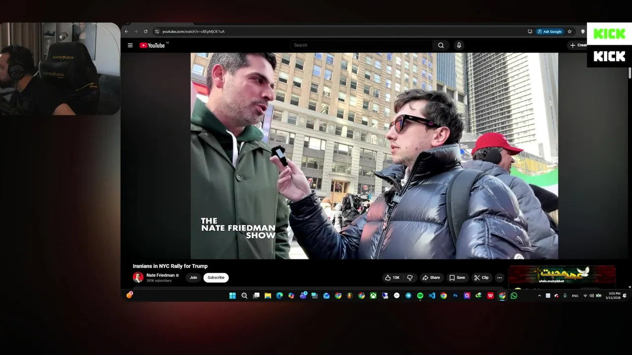Viewport: 632px width, 355px height.
Task: Open the Nate Friedman channel name link
Action: click(x=160, y=275)
